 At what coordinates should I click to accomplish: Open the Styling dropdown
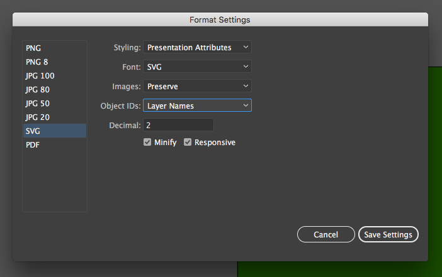click(x=197, y=47)
